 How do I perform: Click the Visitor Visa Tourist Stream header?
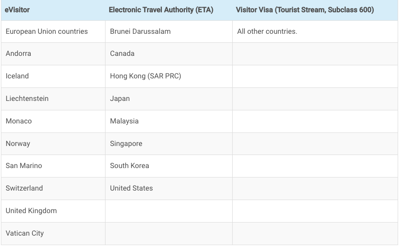[x=305, y=10]
